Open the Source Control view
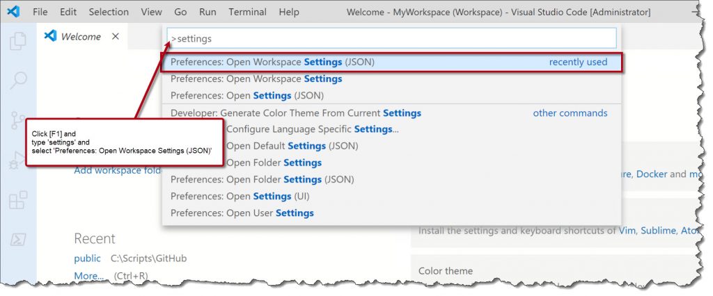 pyautogui.click(x=18, y=120)
